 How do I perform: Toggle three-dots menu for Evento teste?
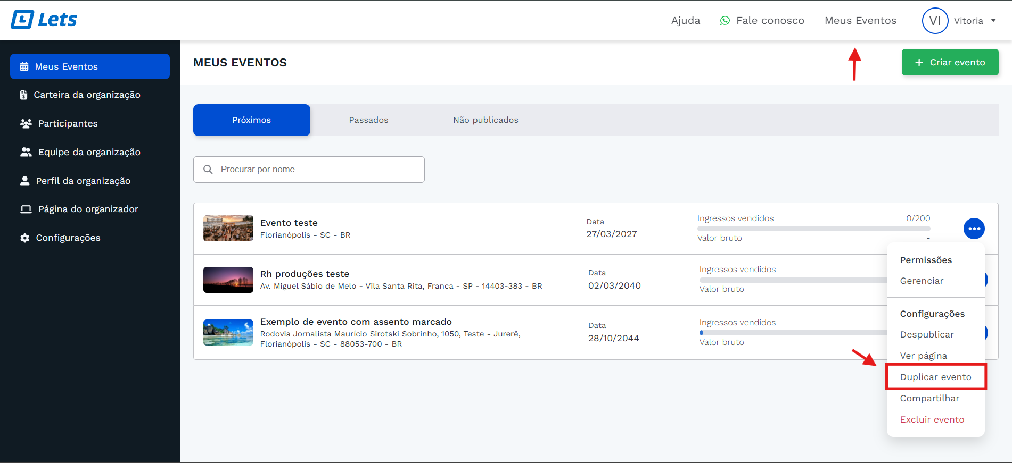[x=974, y=229]
